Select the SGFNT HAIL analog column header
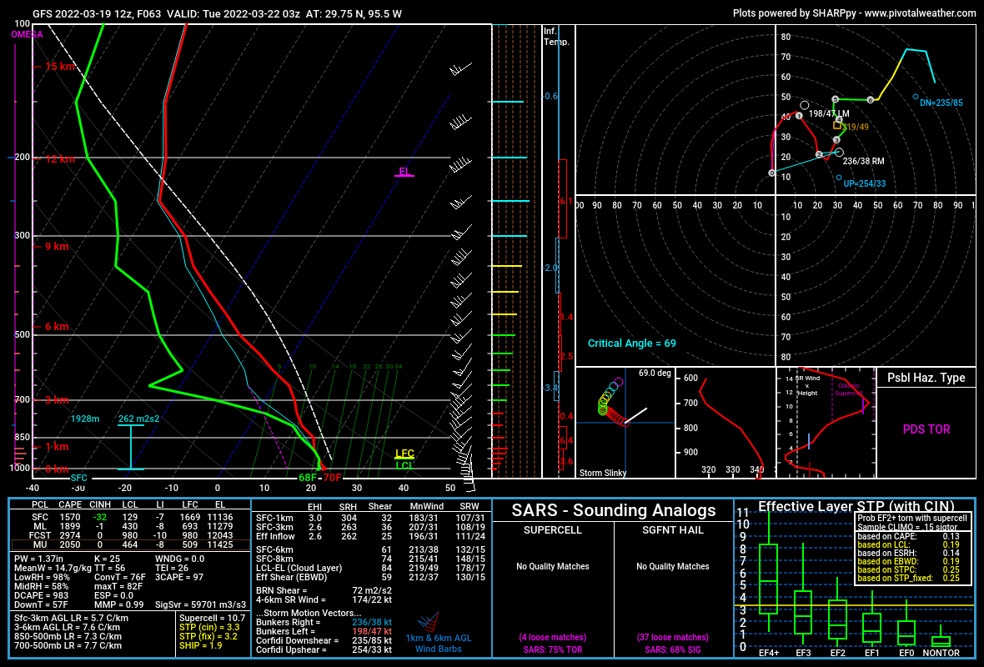984x667 pixels. click(x=673, y=530)
